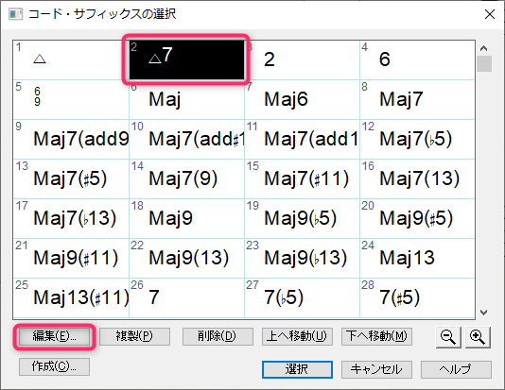The height and width of the screenshot is (390, 505).
Task: Select suffix 9, Maj7(add9
Action: click(71, 140)
